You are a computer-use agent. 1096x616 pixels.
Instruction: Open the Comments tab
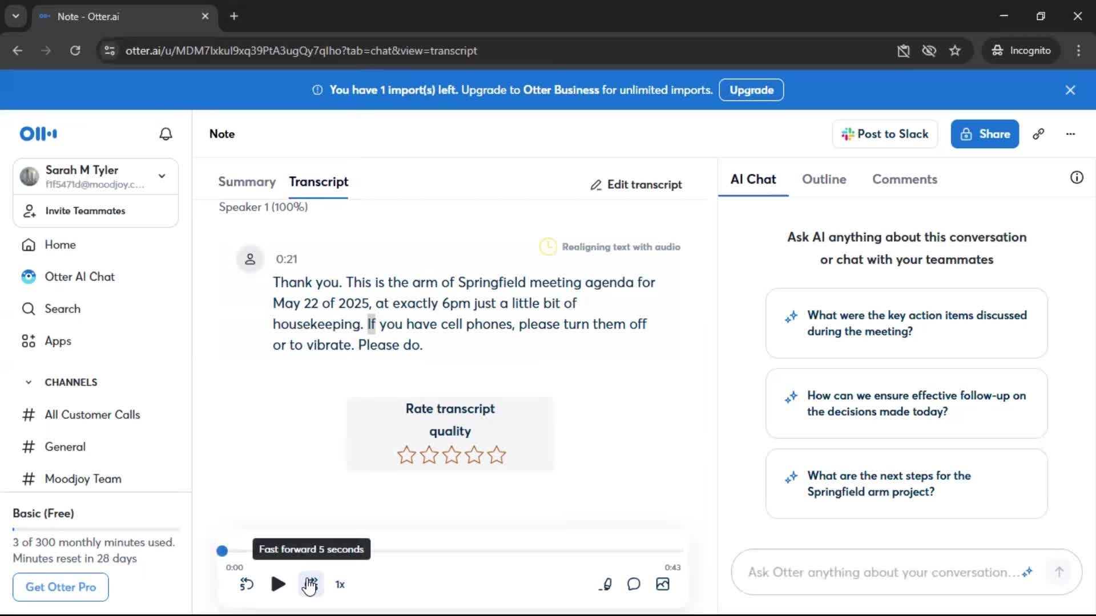pyautogui.click(x=905, y=179)
